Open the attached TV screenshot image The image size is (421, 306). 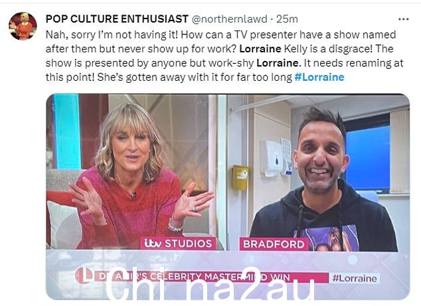[x=228, y=197]
